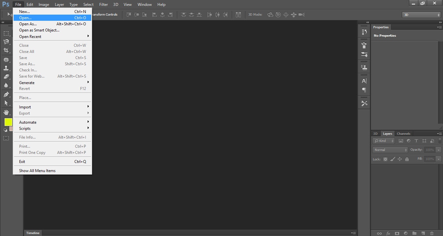Click the Create New Layer icon
443x236 pixels.
click(x=423, y=233)
